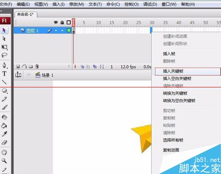Choose 转换为关键帧 from context menu
Viewport: 221px width, 174px height.
tap(175, 93)
